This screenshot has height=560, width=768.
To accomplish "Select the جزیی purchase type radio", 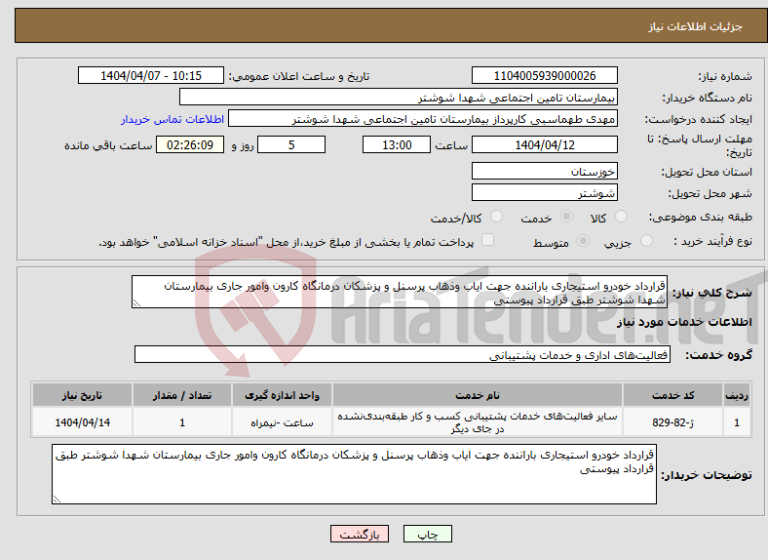I will pyautogui.click(x=646, y=240).
